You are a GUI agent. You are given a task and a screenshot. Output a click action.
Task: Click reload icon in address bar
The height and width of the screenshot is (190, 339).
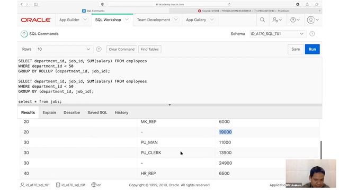coord(229,4)
